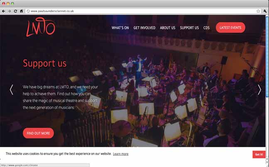Select Support Us in the navigation
269x167 pixels.
pyautogui.click(x=189, y=28)
